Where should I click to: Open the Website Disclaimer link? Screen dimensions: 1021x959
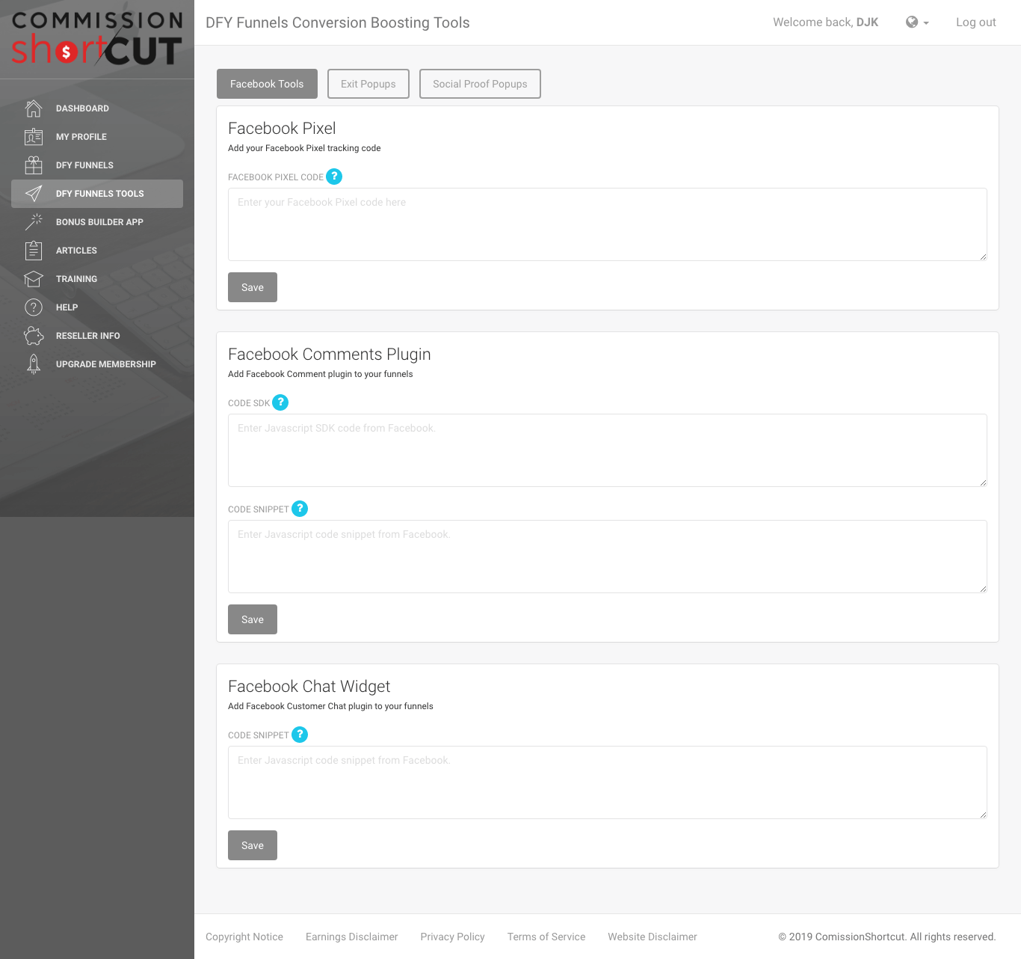[x=653, y=937]
